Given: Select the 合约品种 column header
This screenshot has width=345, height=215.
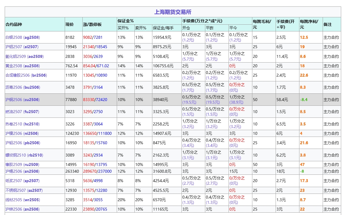Looking at the screenshot, I should [14, 24].
